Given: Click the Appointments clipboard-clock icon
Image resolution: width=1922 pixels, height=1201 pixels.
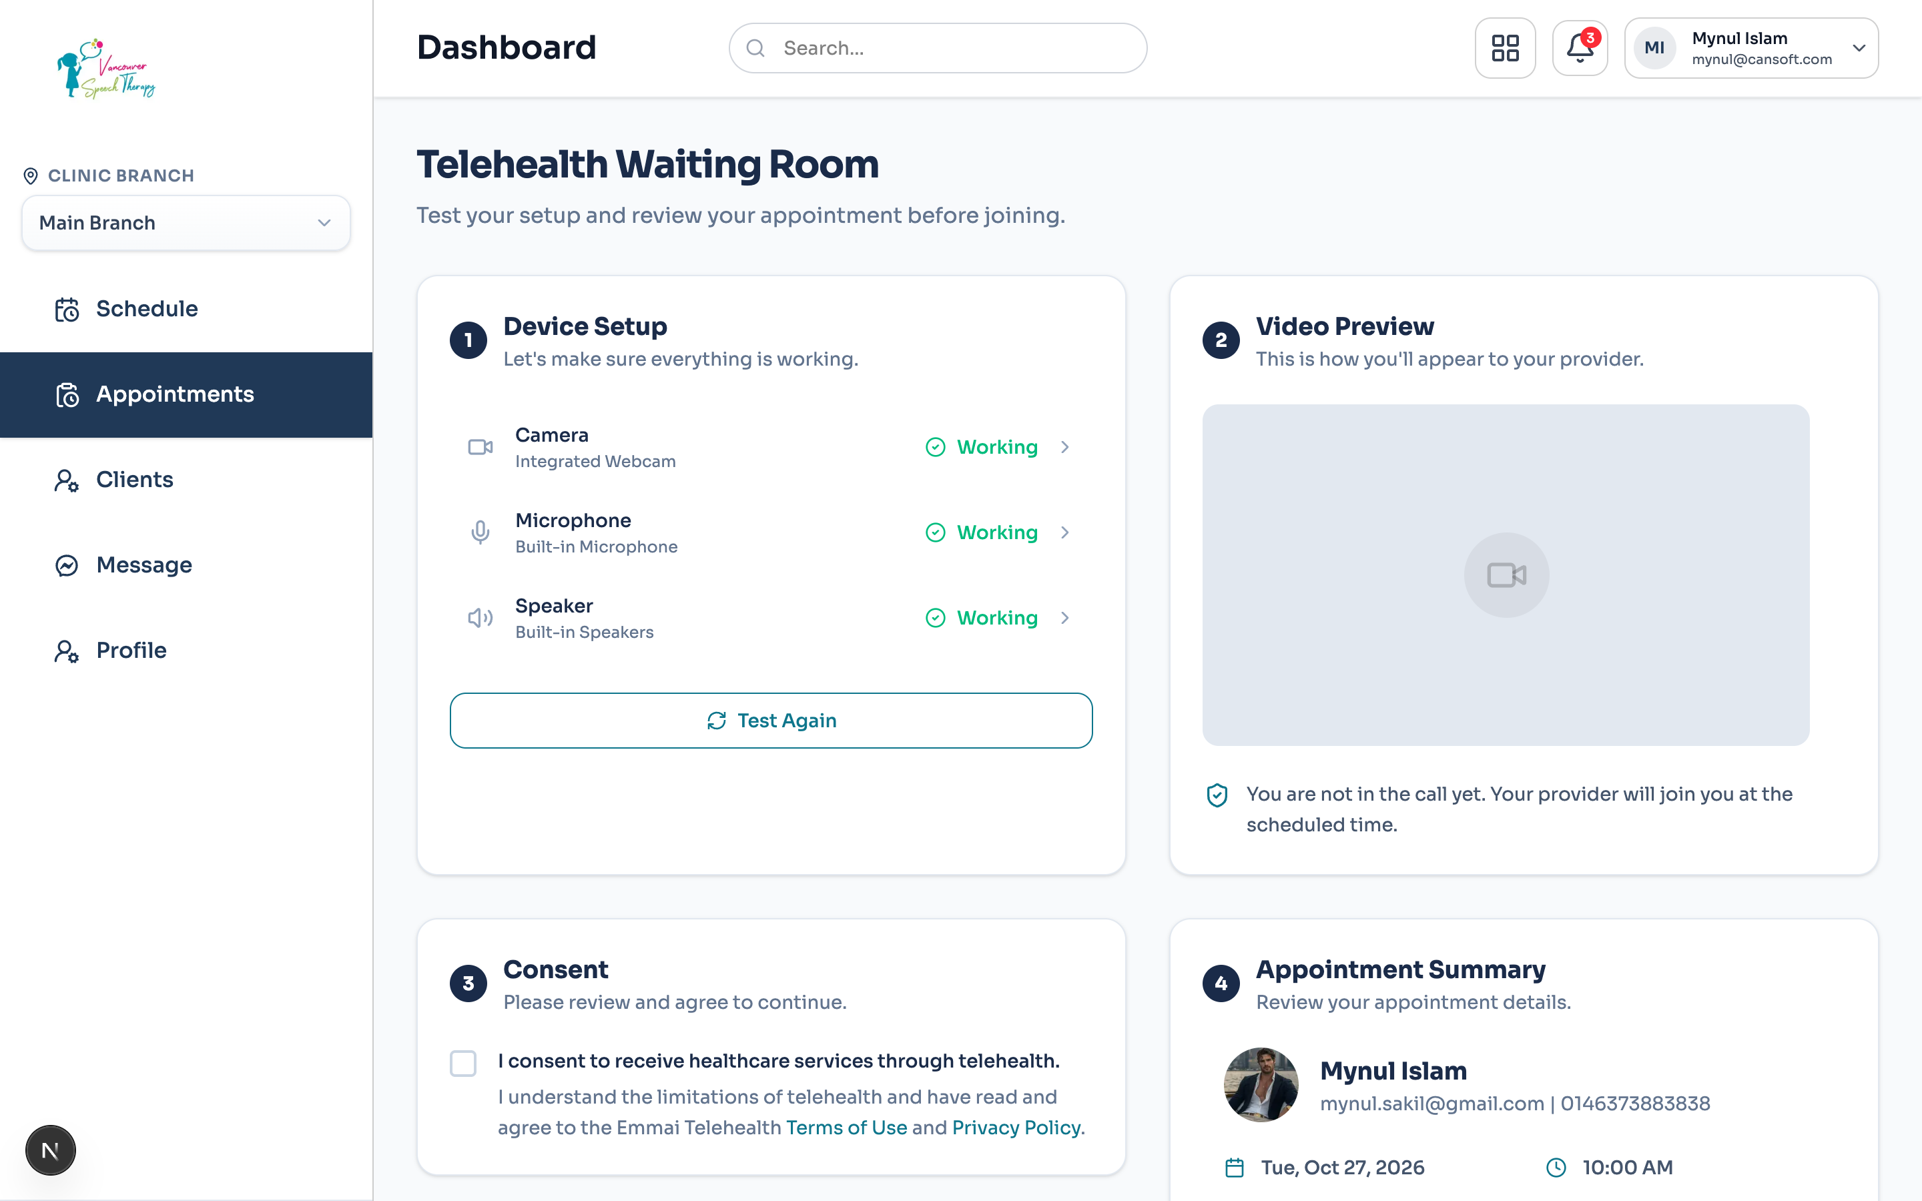Looking at the screenshot, I should tap(67, 395).
